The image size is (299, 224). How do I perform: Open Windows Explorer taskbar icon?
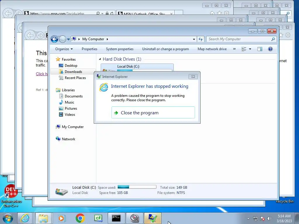[43, 218]
